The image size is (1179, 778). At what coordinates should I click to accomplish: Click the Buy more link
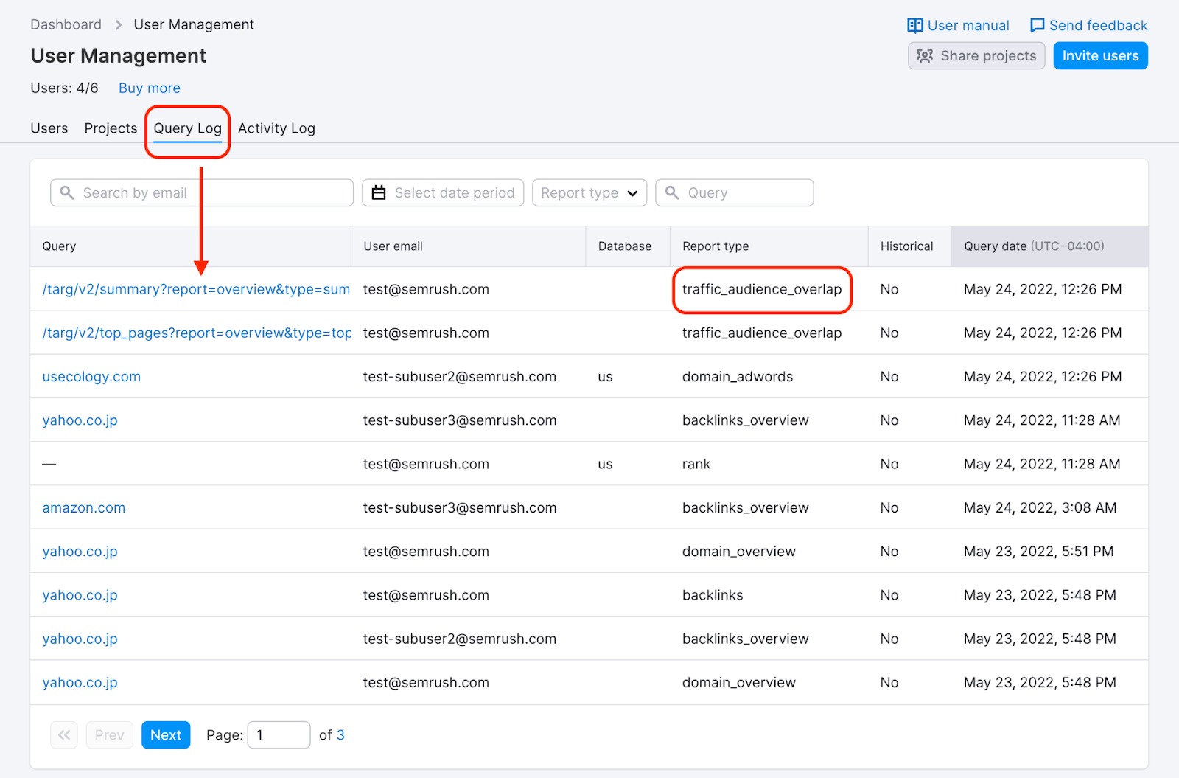click(149, 88)
